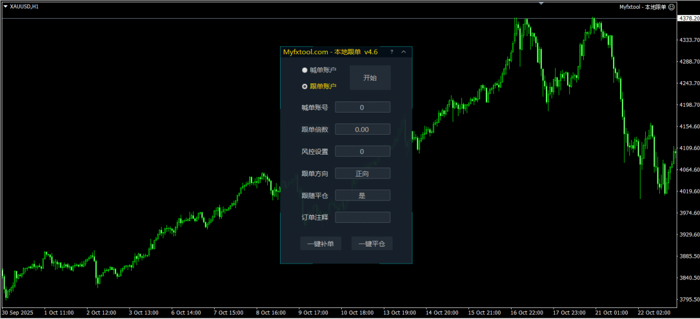Focus the 喊单账号 input field

(362, 107)
